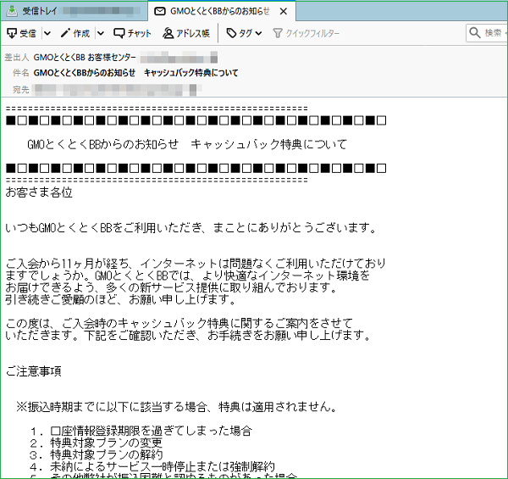Click the inbox tray icon on 受信トレイ tab
The image size is (508, 479).
coord(12,11)
